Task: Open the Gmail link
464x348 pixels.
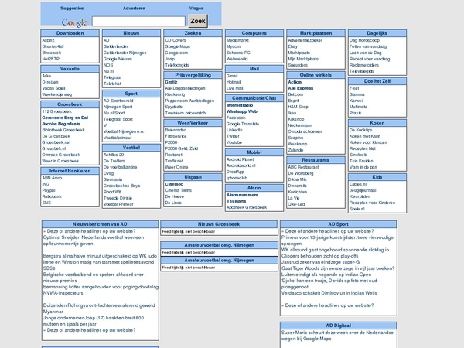Action: pos(232,76)
